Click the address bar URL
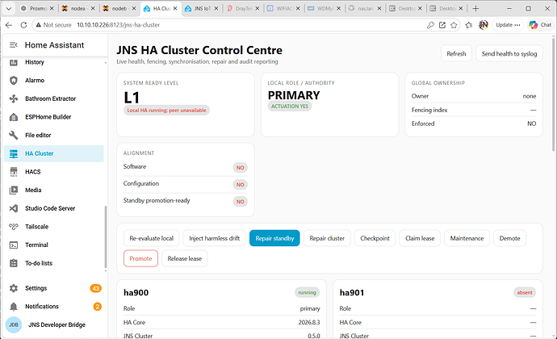Screen dimensions: 557x339 coord(119,25)
